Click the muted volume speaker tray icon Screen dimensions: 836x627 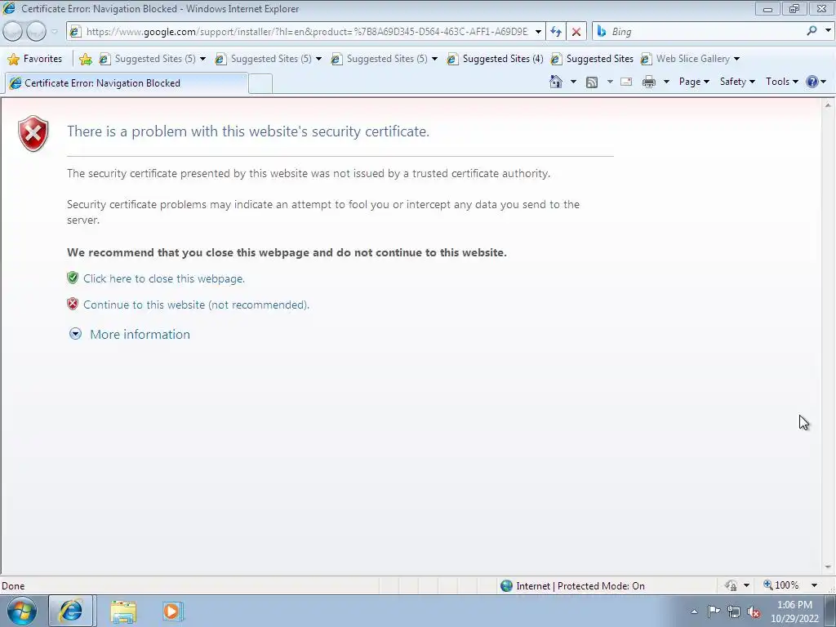coord(754,612)
